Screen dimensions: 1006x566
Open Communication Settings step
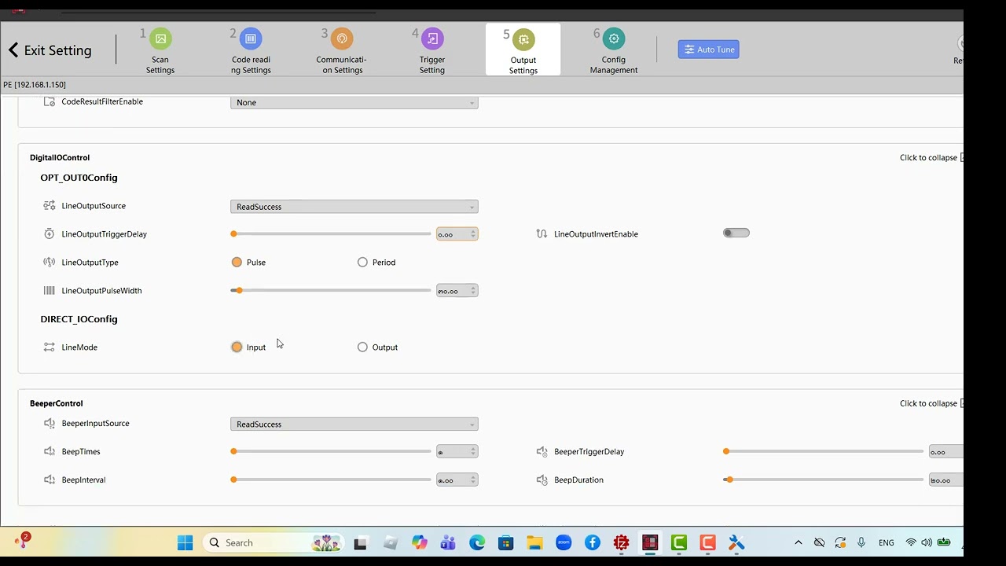[x=341, y=51]
